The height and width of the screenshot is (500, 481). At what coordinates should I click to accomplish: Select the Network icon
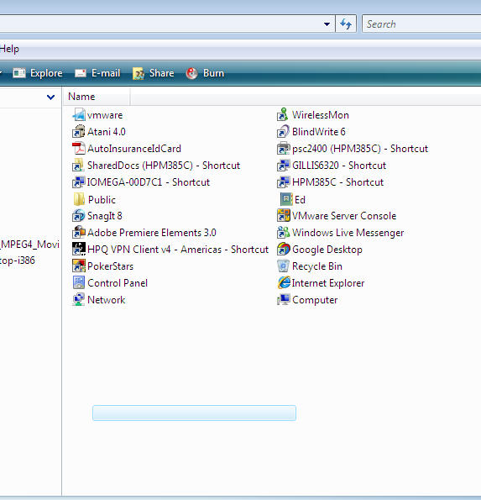[x=79, y=300]
